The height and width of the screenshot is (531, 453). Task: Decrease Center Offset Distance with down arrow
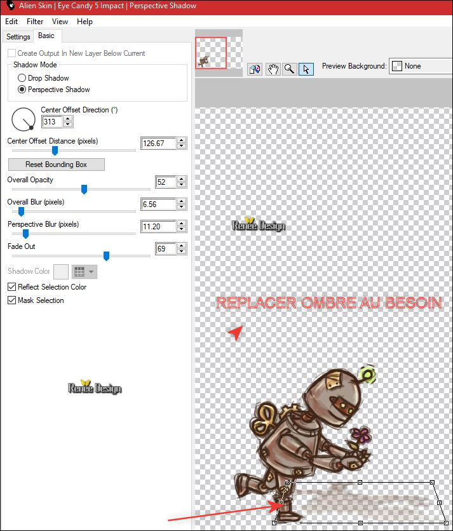click(182, 146)
